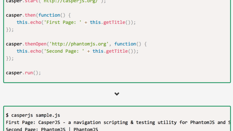The width and height of the screenshot is (233, 131).
Task: Click the line "casper.thenOpen('http://phantomjs.org', function() {"
Action: 76,44
